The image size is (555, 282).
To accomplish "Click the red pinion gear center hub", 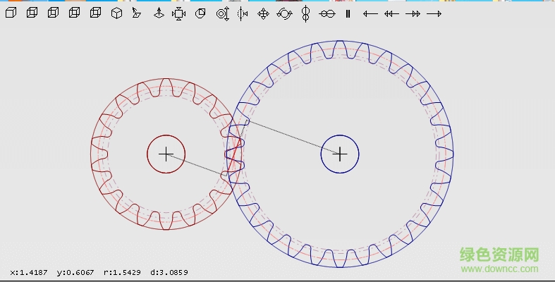I will click(166, 154).
